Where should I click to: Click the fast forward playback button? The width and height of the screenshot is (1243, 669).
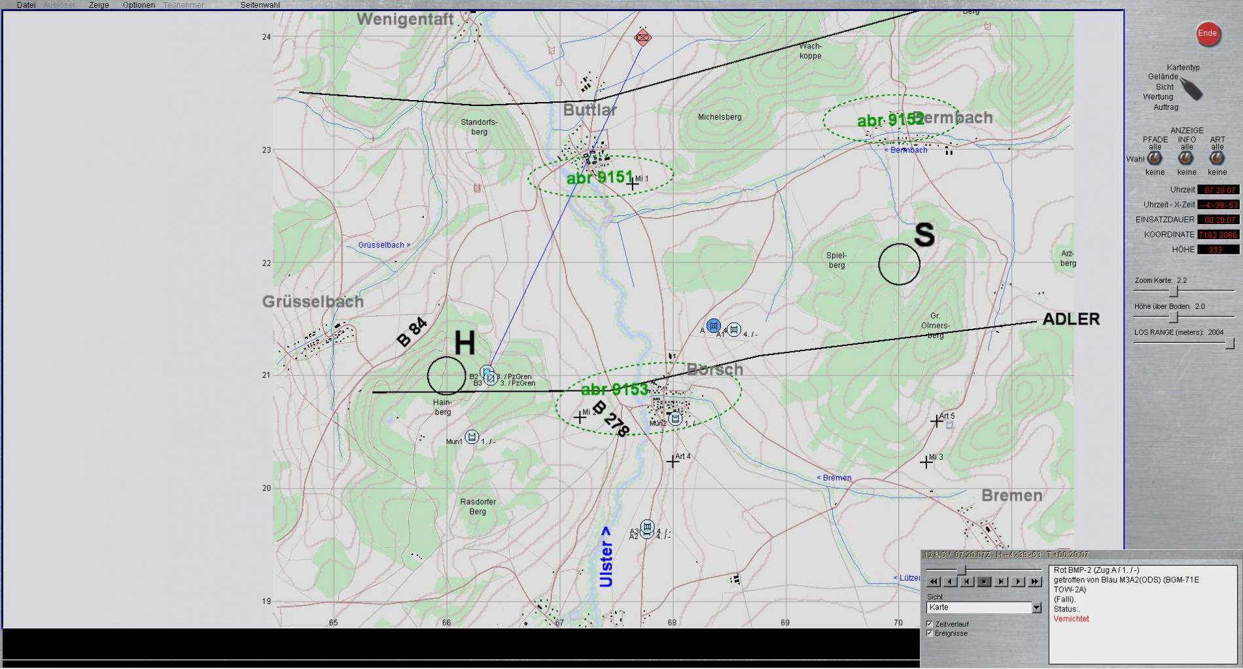1034,581
